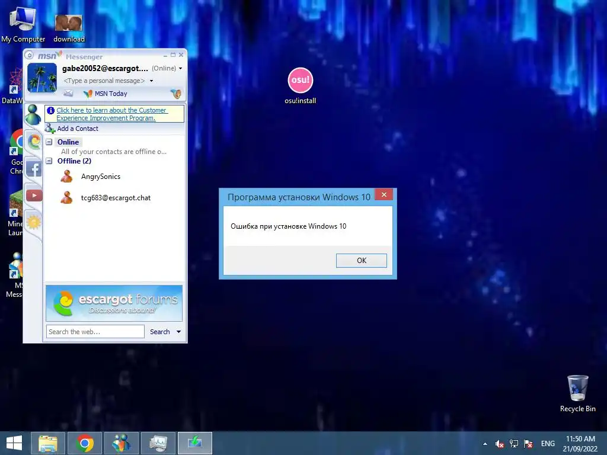Click the email inbox envelope icon in Messenger
Image resolution: width=607 pixels, height=455 pixels.
(x=68, y=93)
